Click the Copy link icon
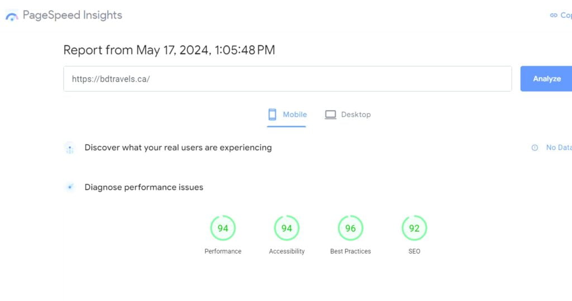The height and width of the screenshot is (301, 572). [x=554, y=15]
